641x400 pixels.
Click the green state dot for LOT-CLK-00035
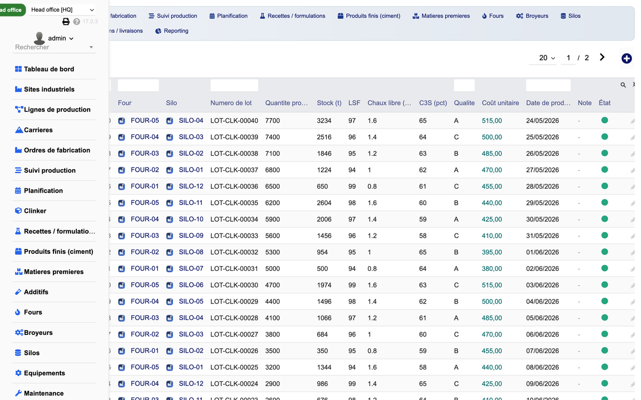605,203
